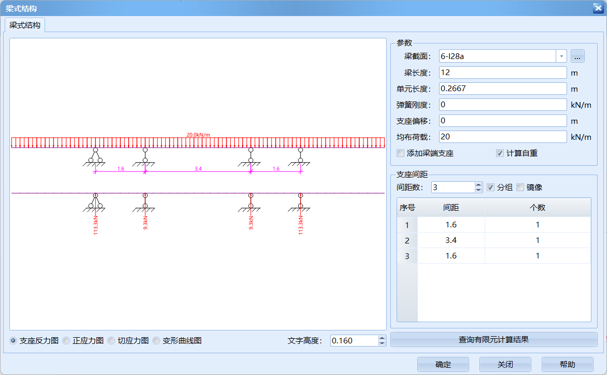Screen dimensions: 607x375
Task: Enable the 镜像 checkbox
Action: [x=520, y=187]
